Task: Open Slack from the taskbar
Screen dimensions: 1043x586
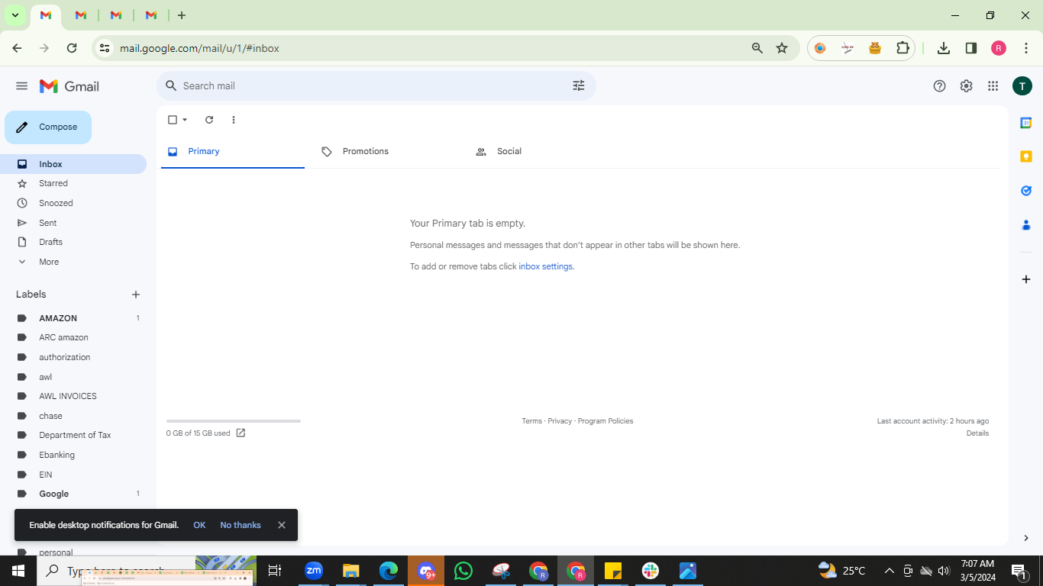Action: click(651, 571)
